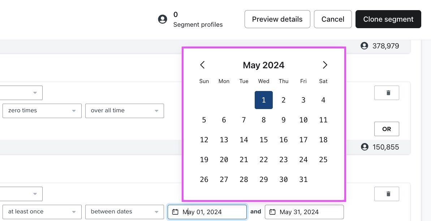The image size is (431, 221).
Task: Focus the May 01, 2024 start date field
Action: tap(207, 212)
